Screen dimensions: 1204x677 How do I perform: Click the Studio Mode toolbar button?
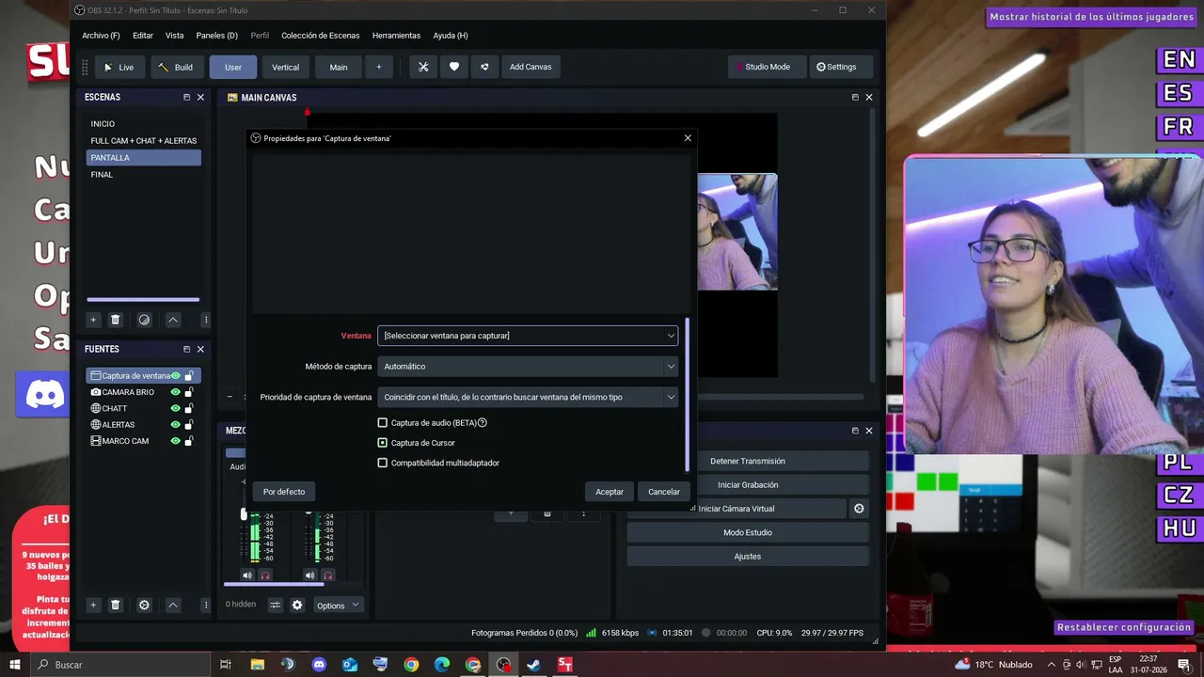click(x=766, y=67)
